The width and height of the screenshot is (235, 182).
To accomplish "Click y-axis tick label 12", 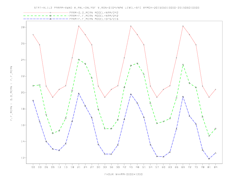I will 23,158.
